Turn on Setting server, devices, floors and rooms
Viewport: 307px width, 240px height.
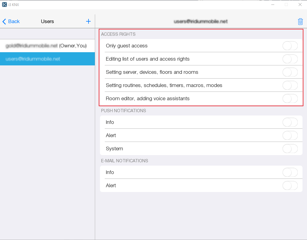click(x=290, y=72)
